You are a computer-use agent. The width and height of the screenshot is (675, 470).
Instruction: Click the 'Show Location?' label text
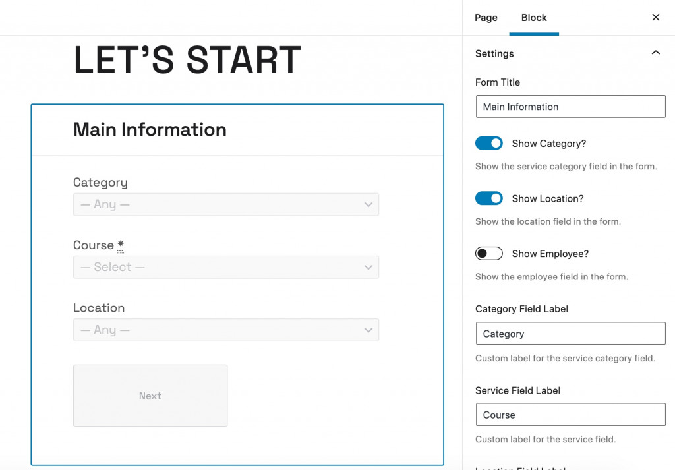548,199
